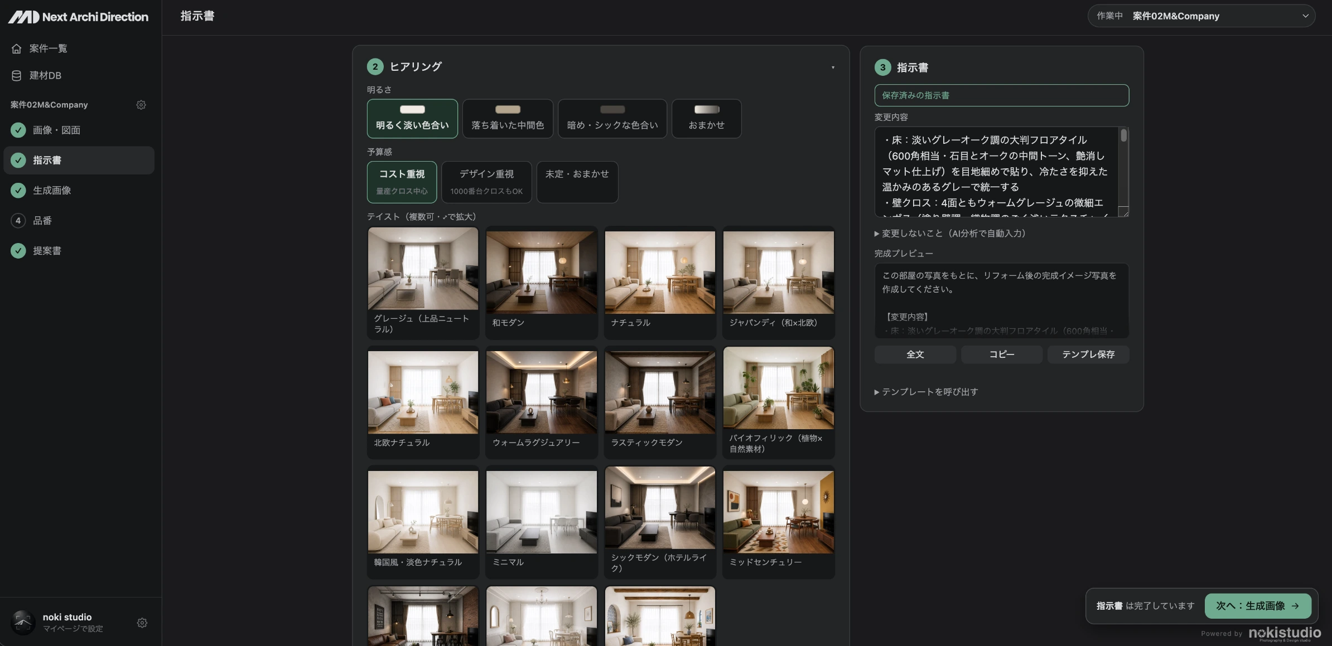Select brightness option 落ち着いた中間色
Image resolution: width=1332 pixels, height=646 pixels.
[x=508, y=119]
